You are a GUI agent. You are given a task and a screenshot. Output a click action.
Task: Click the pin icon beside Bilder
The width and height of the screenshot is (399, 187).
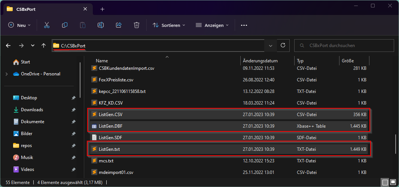(x=73, y=134)
